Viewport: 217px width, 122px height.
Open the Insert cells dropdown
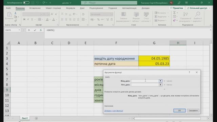[x=162, y=13]
